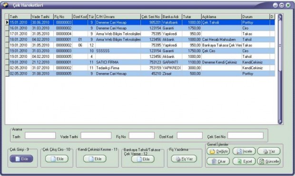Click the Ziraat bank cell

point(172,74)
